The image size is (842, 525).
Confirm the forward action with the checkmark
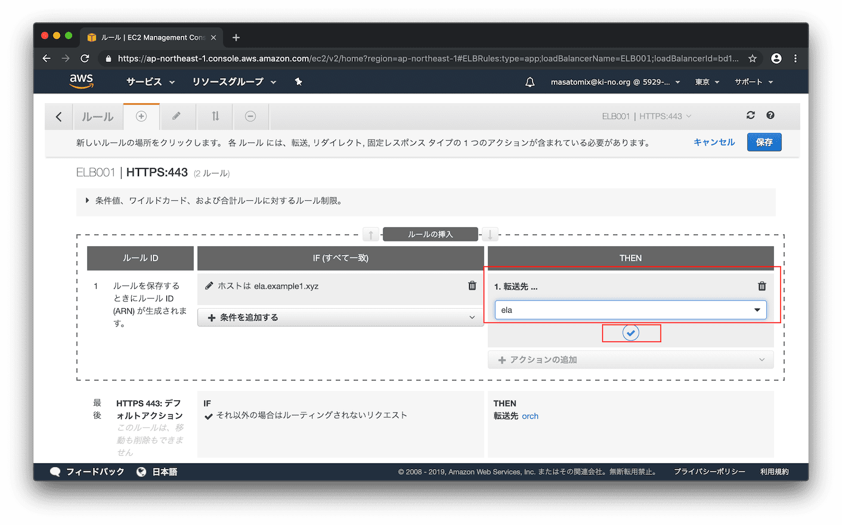coord(631,333)
